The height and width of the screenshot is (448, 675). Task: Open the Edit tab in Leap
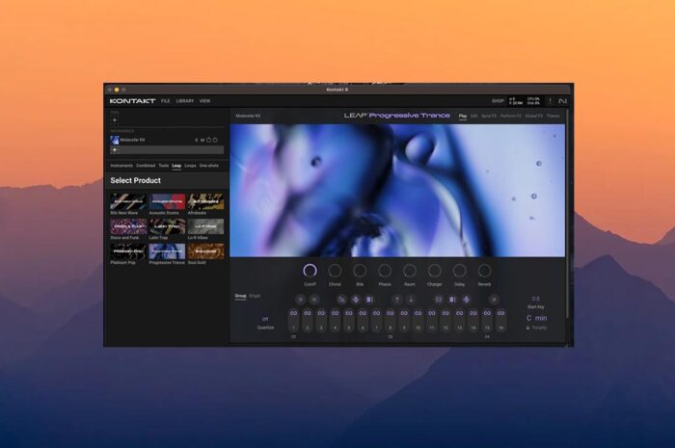[474, 116]
